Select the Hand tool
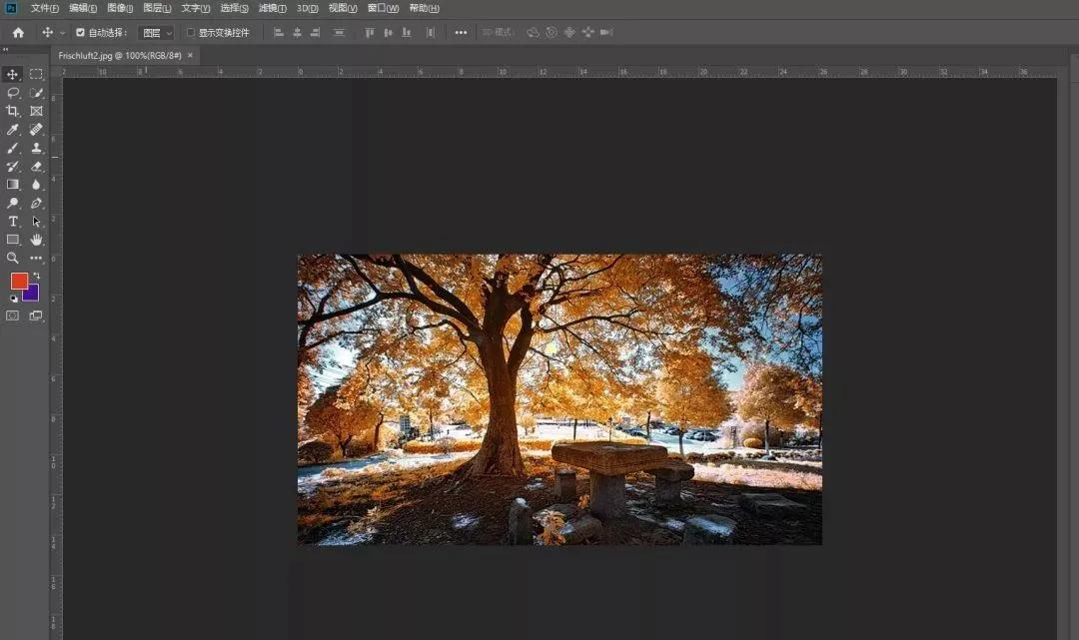Image resolution: width=1079 pixels, height=640 pixels. 36,240
